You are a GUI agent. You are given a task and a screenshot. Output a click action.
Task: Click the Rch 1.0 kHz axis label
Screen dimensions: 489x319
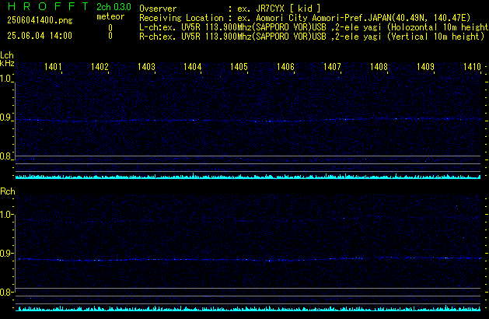[6, 215]
